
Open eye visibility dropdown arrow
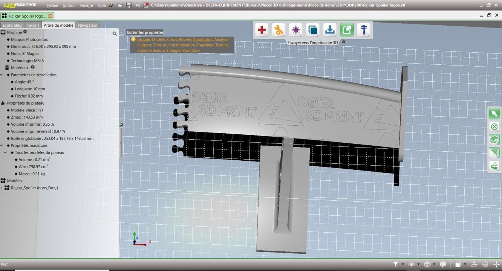tap(418, 264)
